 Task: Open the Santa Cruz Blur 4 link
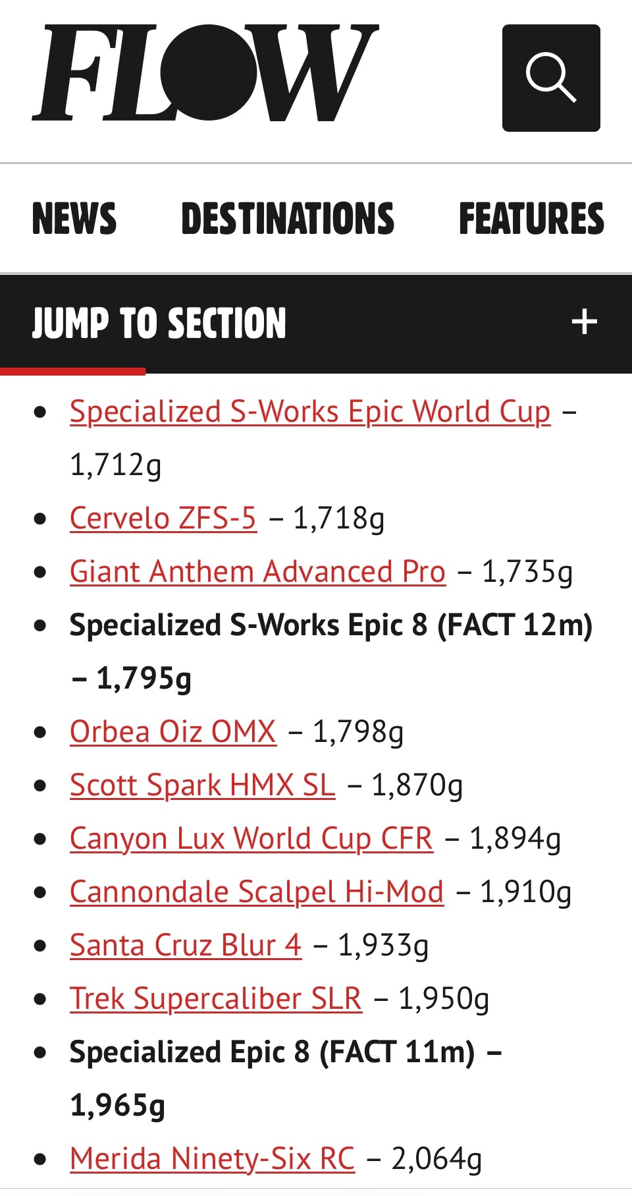[186, 946]
